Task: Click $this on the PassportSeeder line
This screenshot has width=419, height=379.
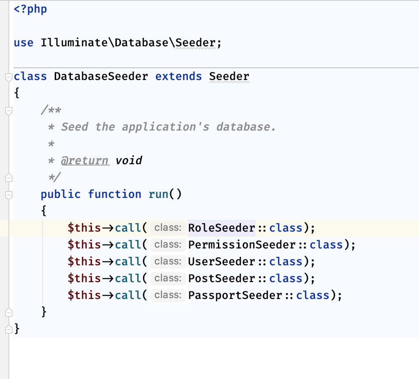Action: pos(84,295)
